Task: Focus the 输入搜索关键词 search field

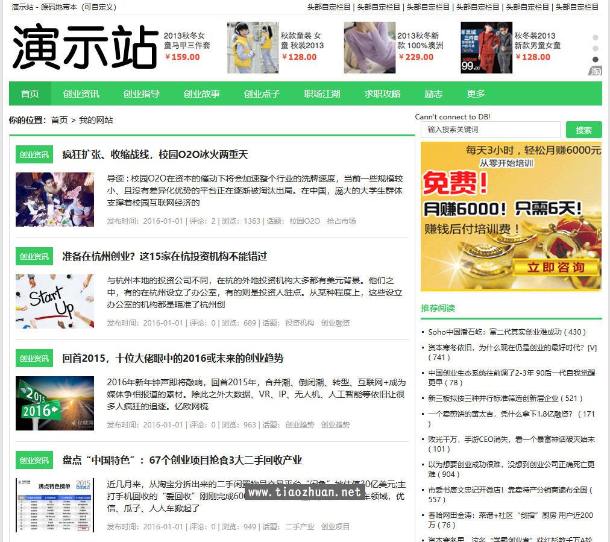Action: click(490, 130)
